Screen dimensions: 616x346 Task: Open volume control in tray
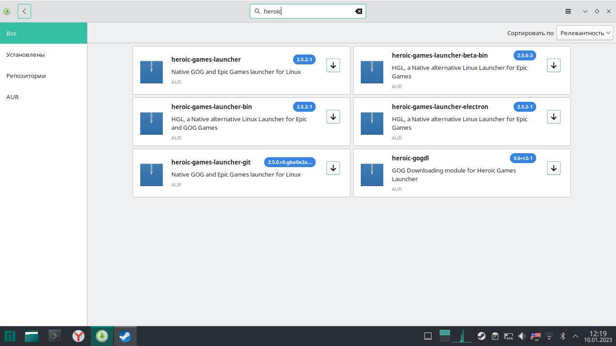click(522, 336)
